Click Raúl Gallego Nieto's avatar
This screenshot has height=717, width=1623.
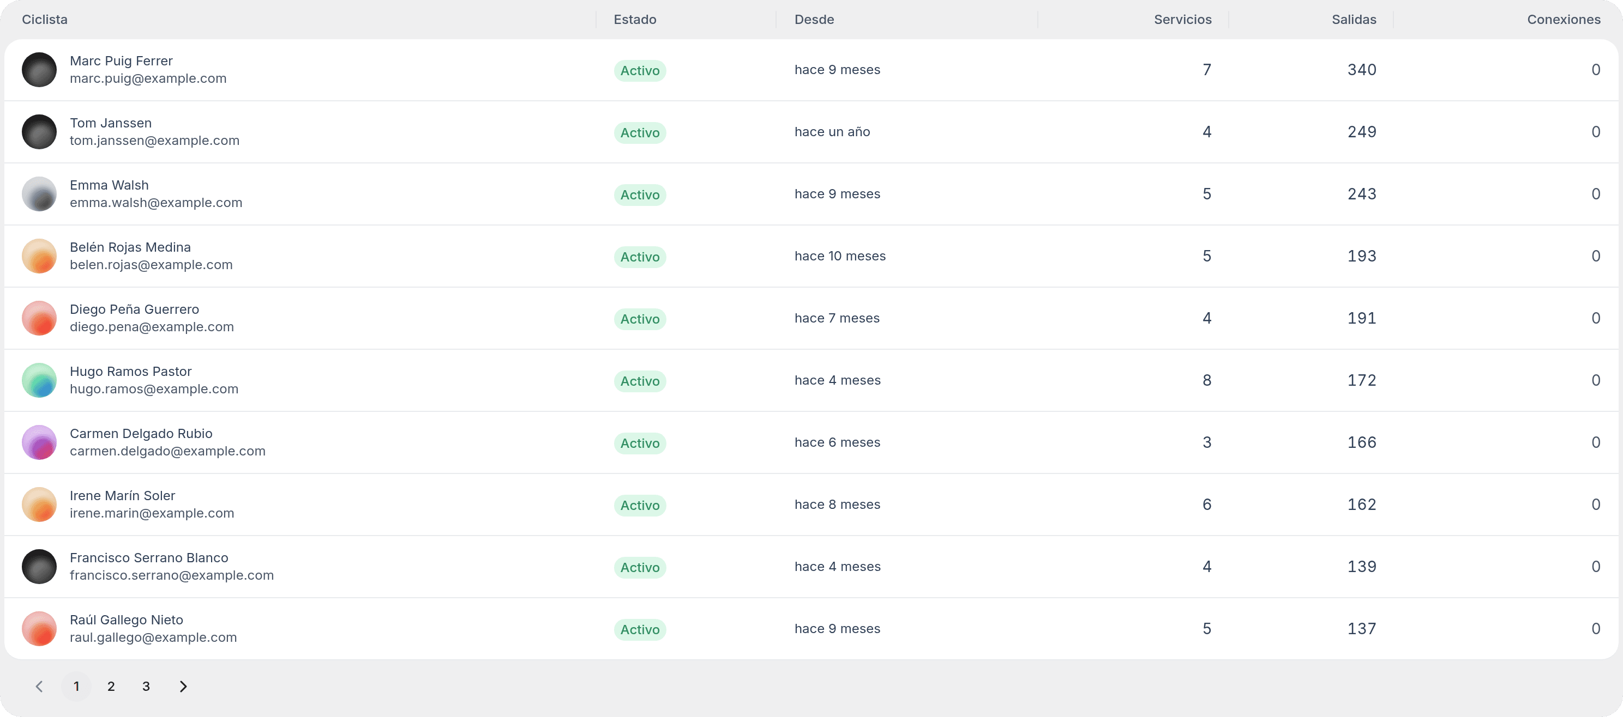coord(39,629)
